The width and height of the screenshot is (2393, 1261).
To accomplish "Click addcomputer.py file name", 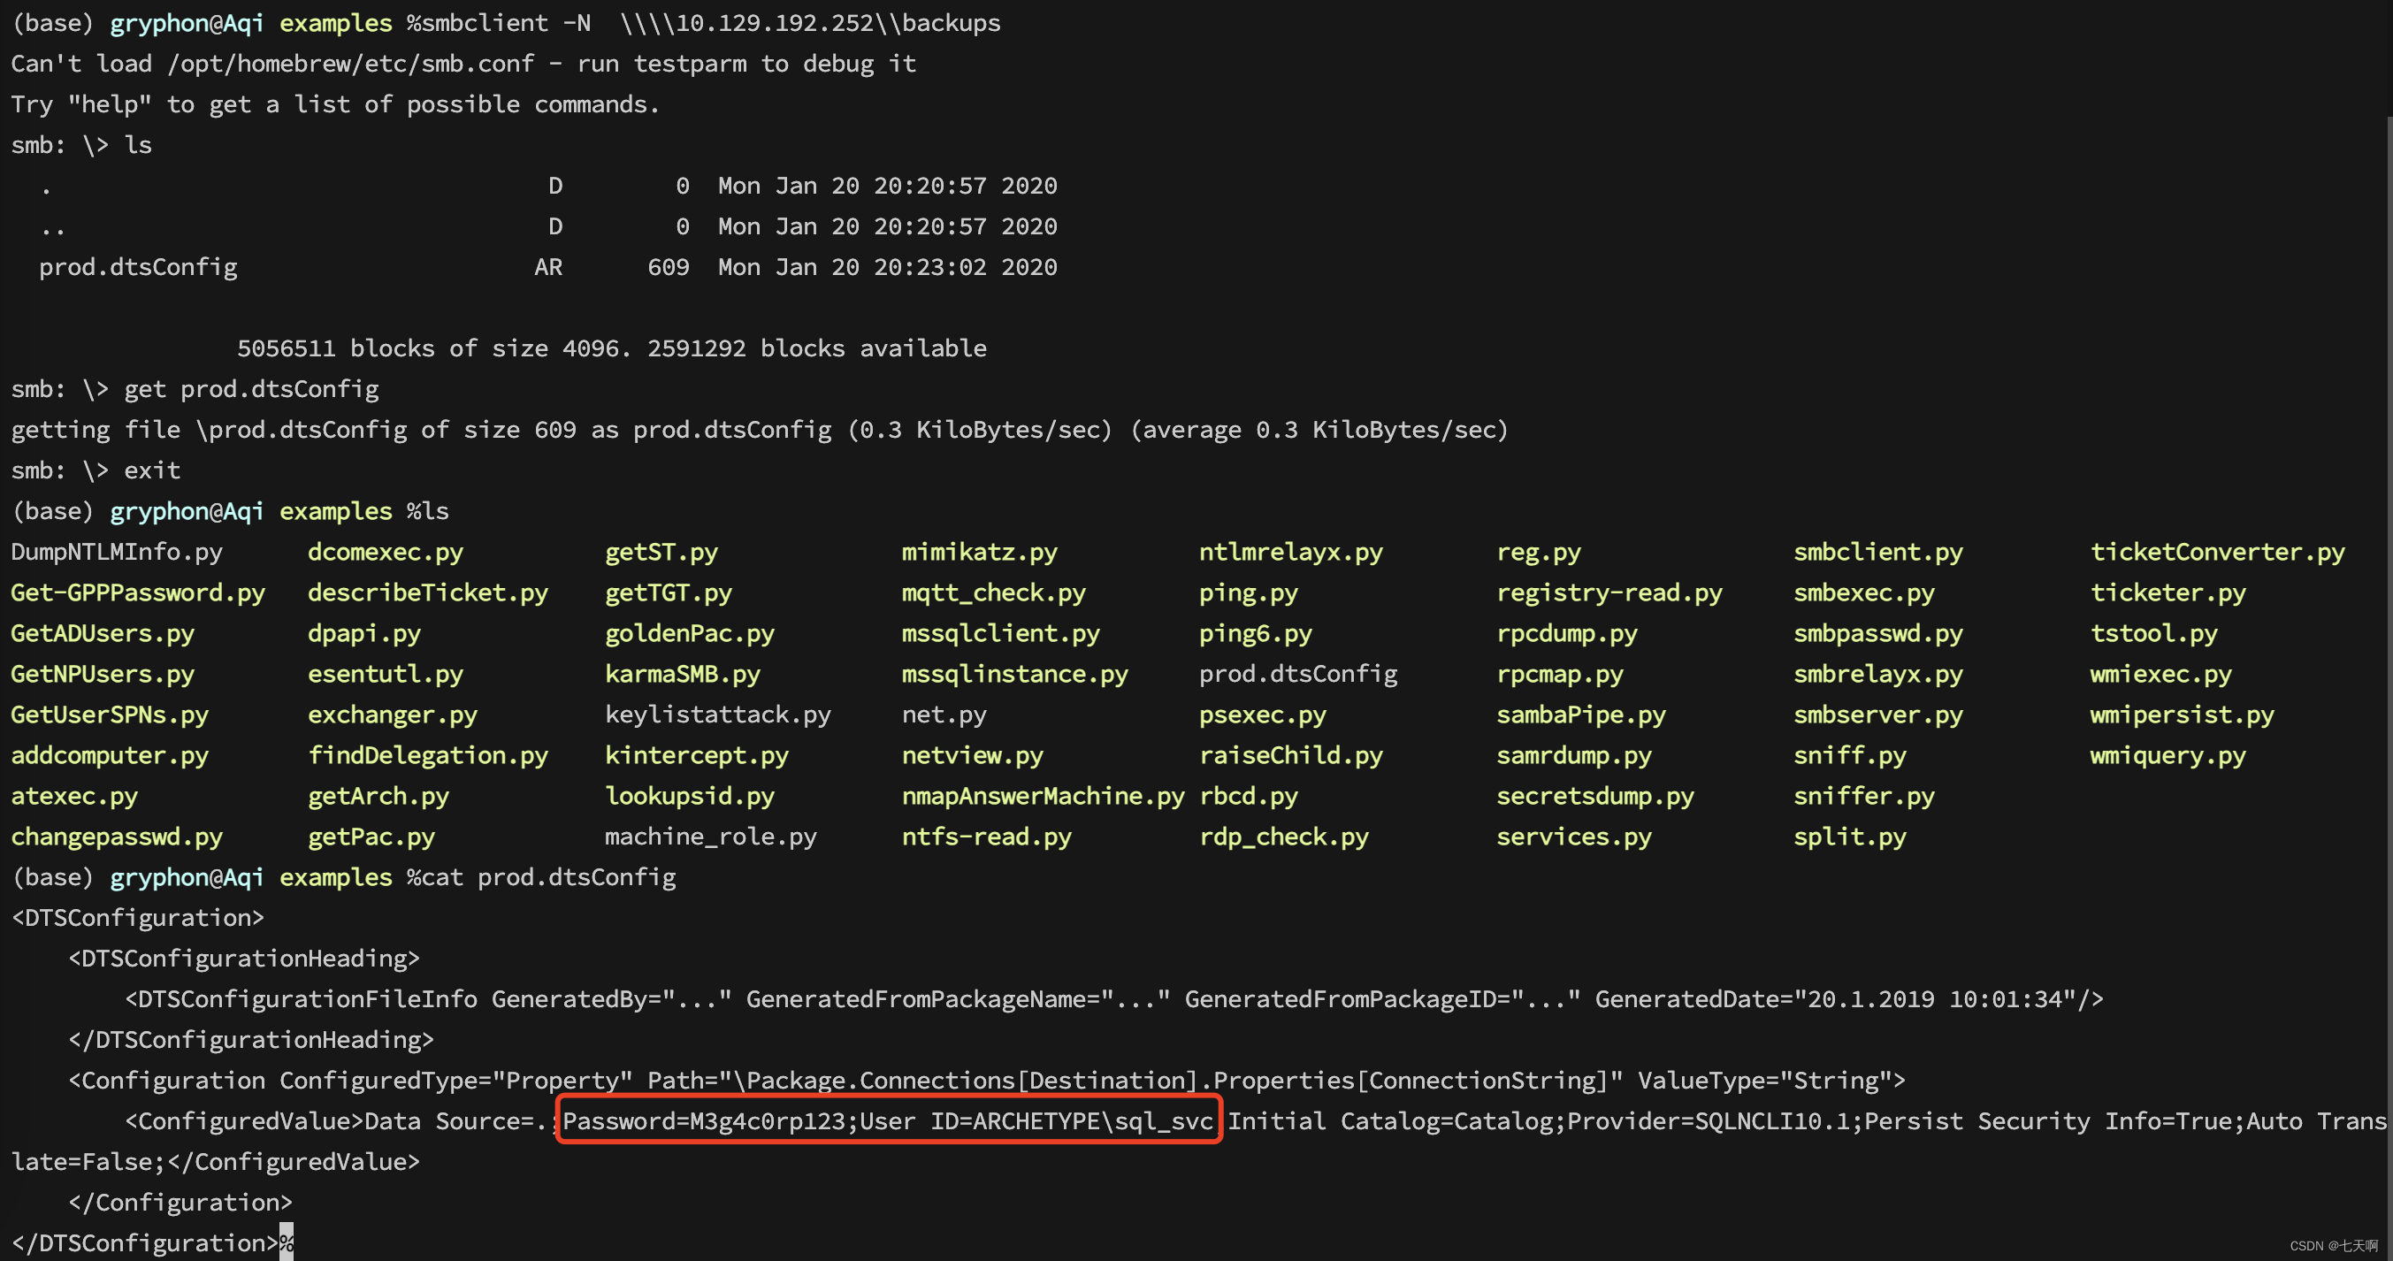I will 110,755.
